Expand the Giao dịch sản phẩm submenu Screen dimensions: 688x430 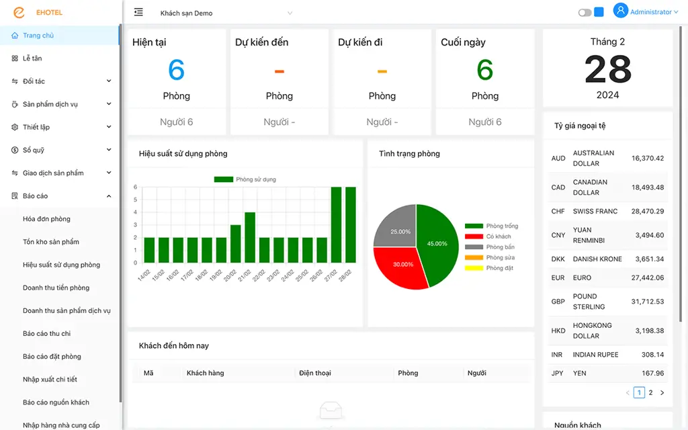109,173
